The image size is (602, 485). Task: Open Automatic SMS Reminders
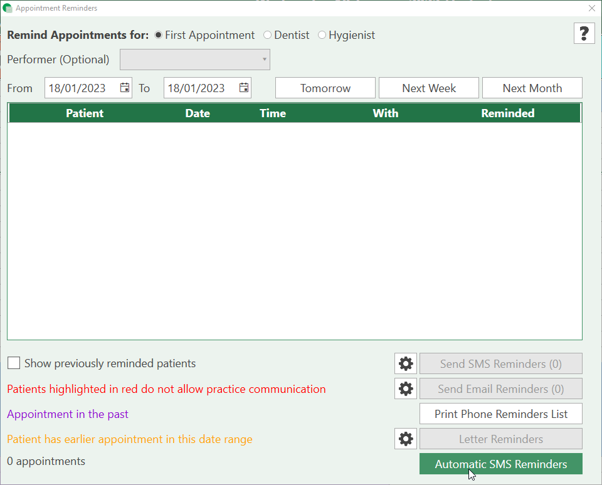[500, 464]
